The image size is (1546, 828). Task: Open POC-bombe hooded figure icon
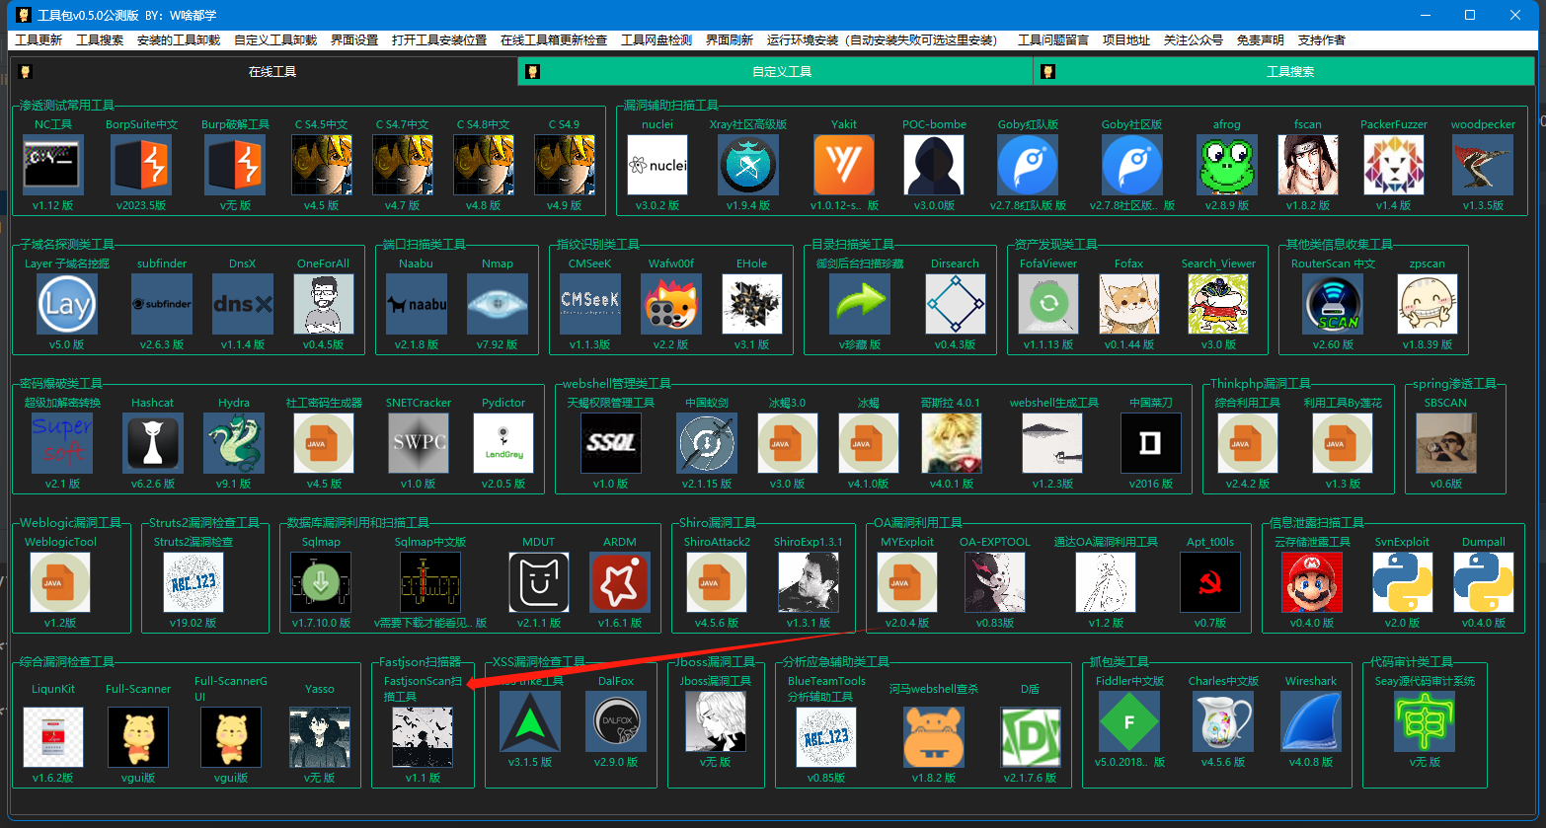coord(934,165)
